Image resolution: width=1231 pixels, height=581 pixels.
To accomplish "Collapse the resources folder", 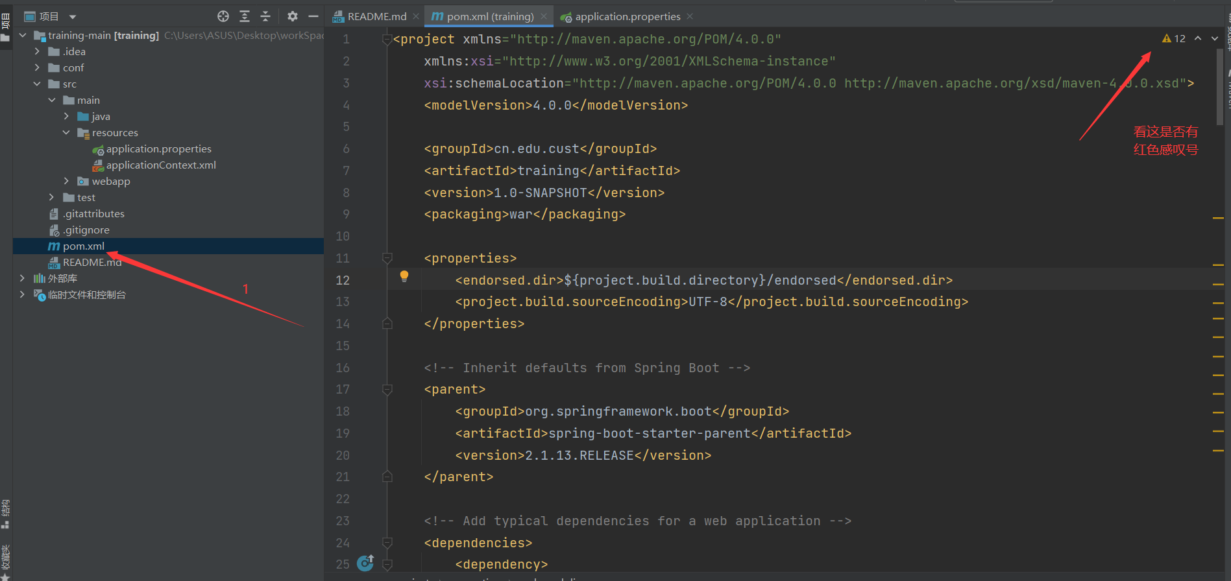I will 66,132.
